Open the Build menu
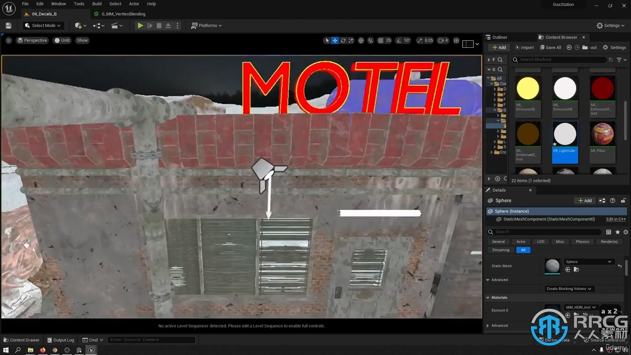 coord(97,3)
